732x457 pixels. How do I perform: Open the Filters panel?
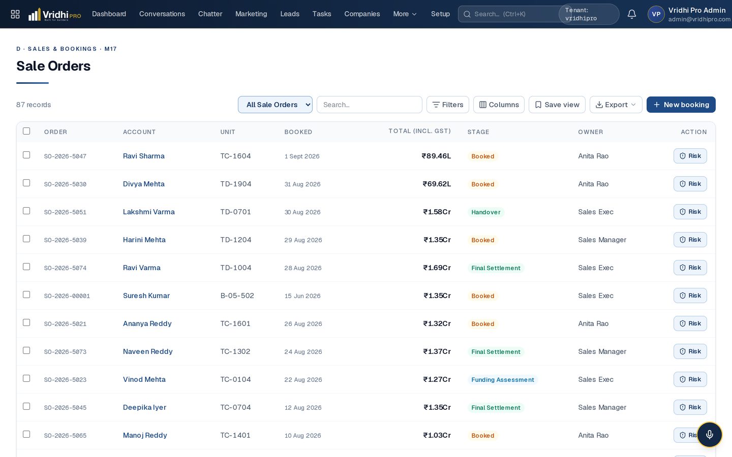click(448, 105)
